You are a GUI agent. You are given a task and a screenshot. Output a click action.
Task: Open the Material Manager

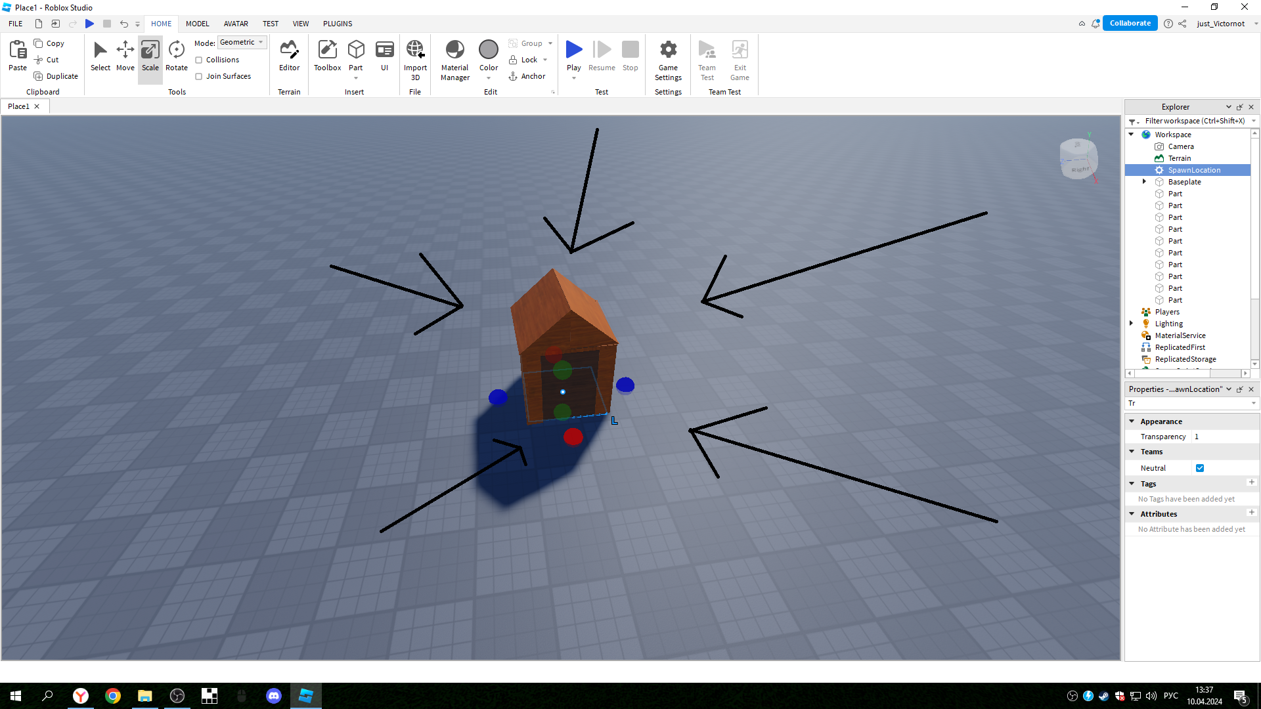click(x=454, y=59)
